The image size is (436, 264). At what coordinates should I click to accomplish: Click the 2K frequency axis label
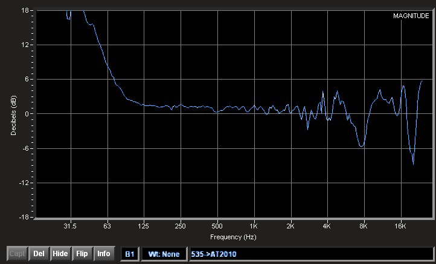pos(290,226)
